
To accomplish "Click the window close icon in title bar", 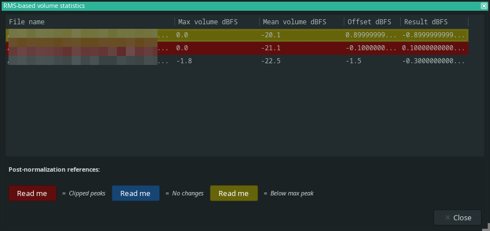I will click(x=484, y=6).
